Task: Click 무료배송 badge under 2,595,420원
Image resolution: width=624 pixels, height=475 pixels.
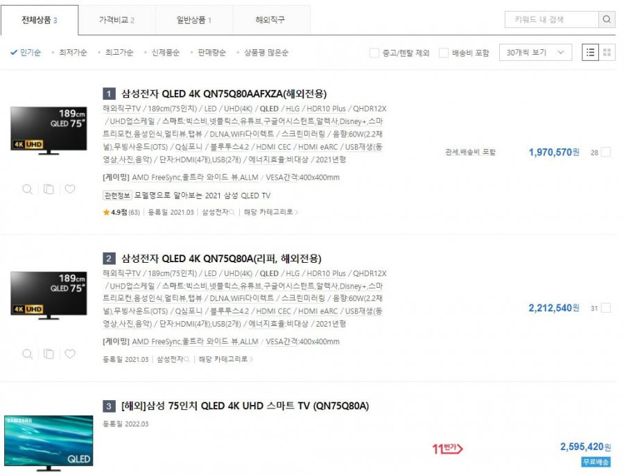Action: [x=596, y=462]
